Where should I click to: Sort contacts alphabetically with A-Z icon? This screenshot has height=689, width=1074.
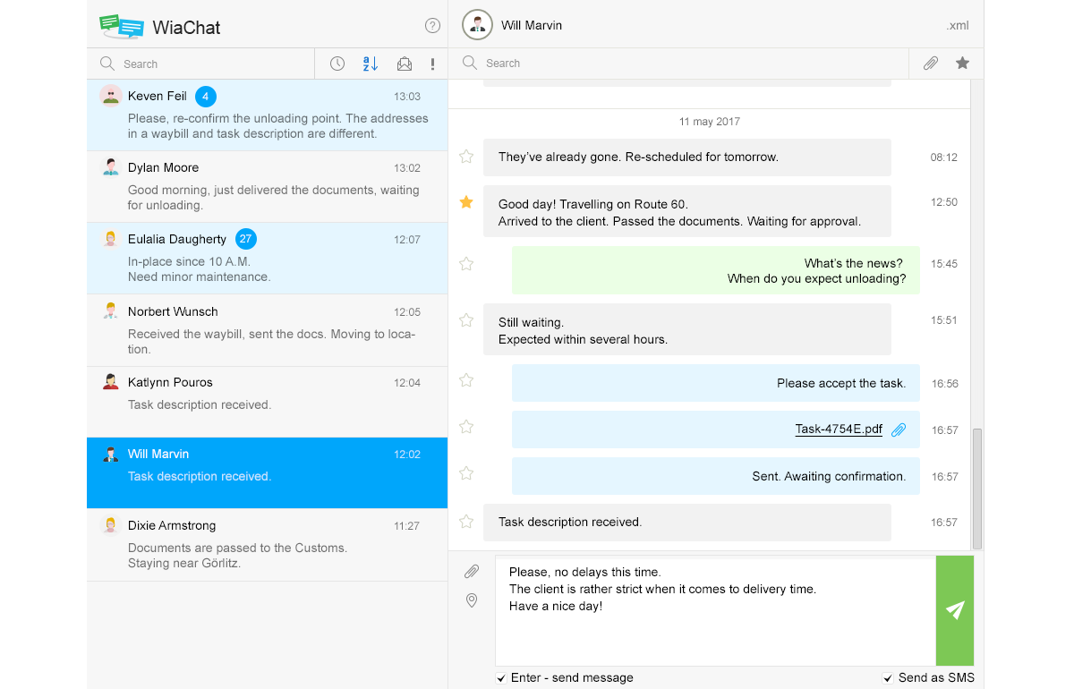click(x=371, y=64)
